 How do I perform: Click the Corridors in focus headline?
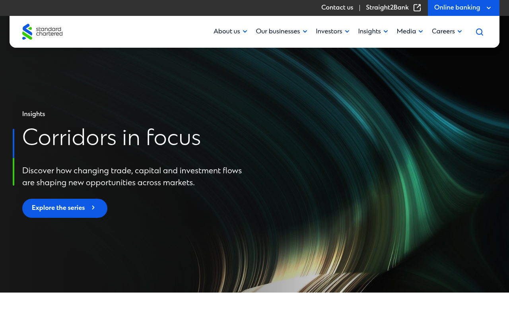(x=111, y=138)
